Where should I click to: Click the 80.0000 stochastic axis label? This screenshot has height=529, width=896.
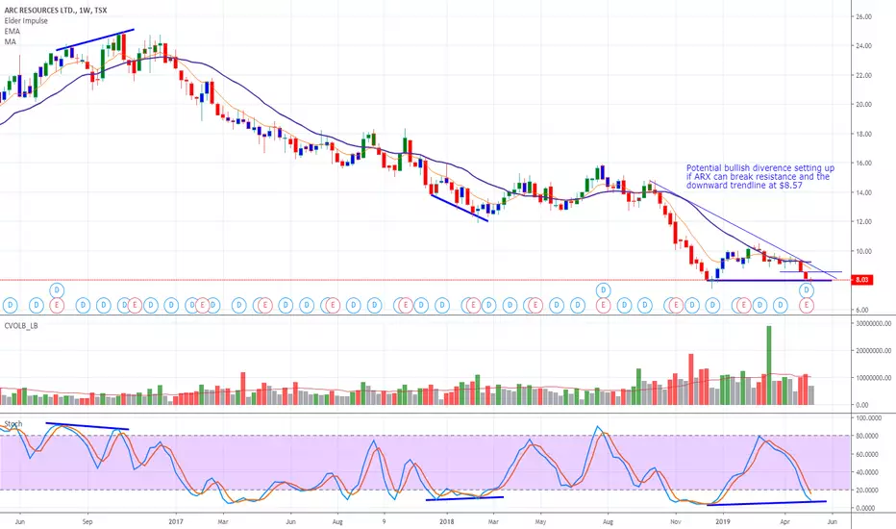pyautogui.click(x=867, y=437)
